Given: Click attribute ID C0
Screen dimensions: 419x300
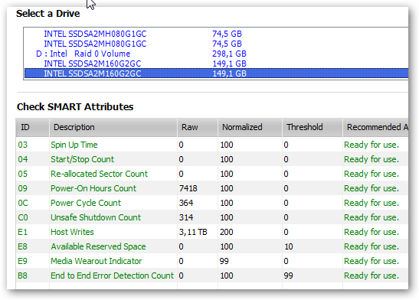Looking at the screenshot, I should tap(23, 217).
